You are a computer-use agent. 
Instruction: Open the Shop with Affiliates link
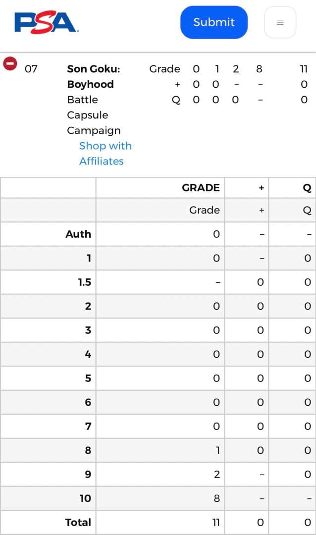(x=105, y=154)
